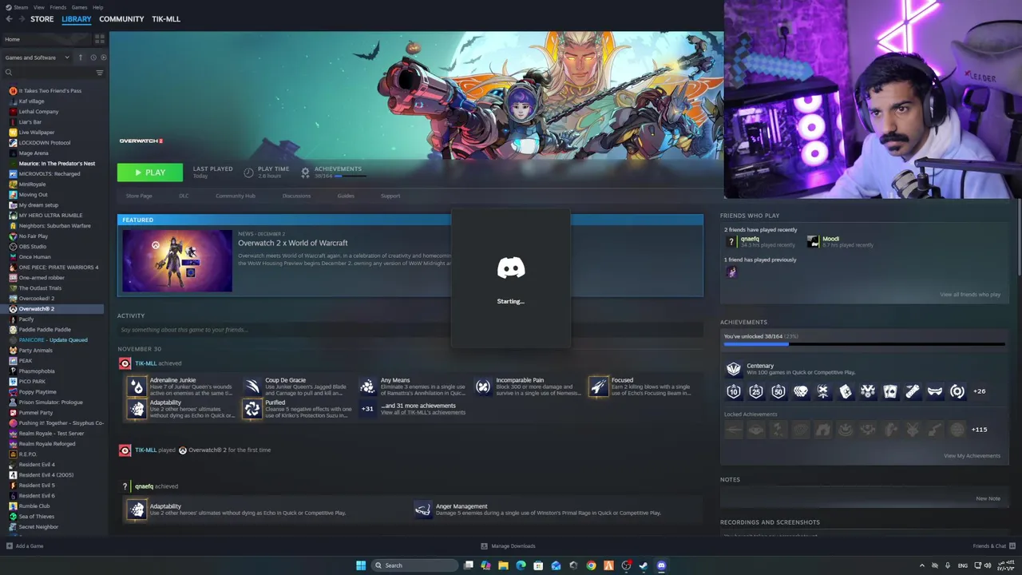Create a New Note

tap(988, 498)
